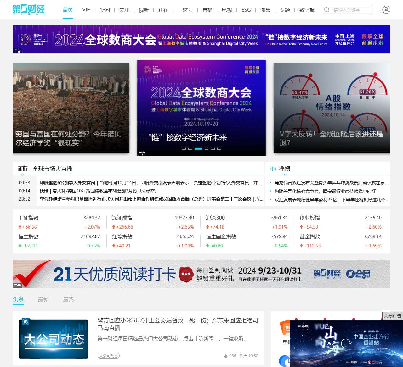Open the 视听 section
This screenshot has height=367, width=403.
144,10
